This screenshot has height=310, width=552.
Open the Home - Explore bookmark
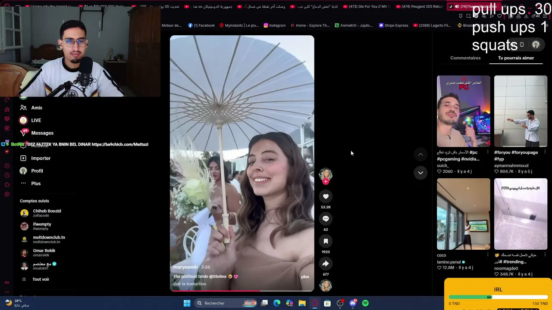[310, 25]
